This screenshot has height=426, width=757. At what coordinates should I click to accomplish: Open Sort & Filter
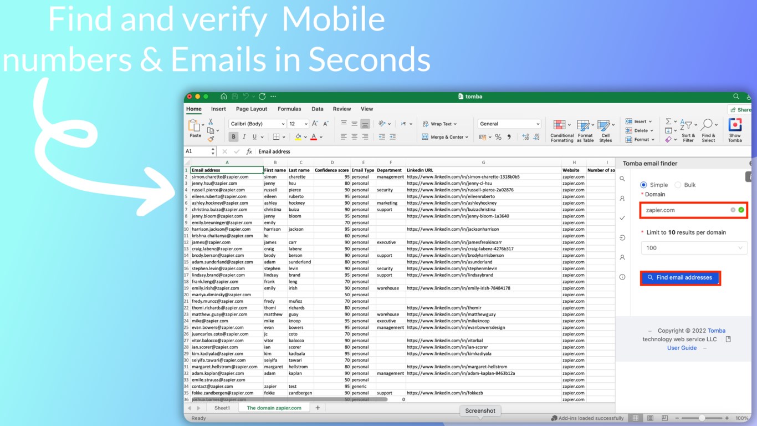pos(688,131)
